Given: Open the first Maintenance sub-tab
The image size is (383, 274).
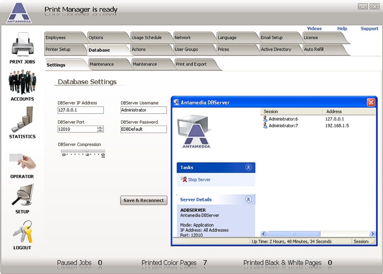Looking at the screenshot, I should click(110, 64).
